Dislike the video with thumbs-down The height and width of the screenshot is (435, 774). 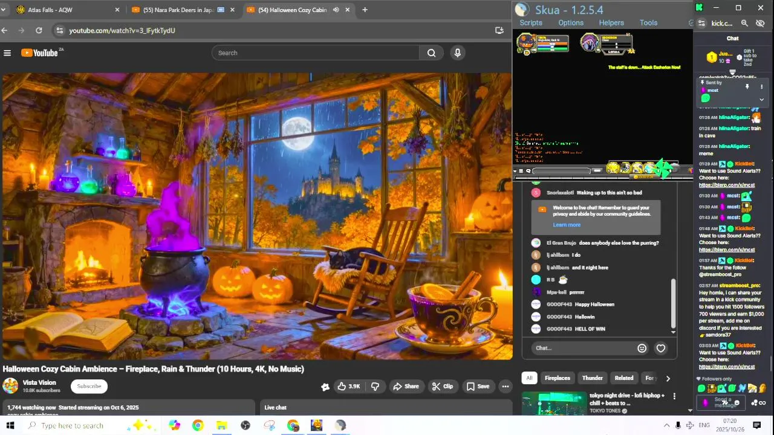tap(375, 386)
